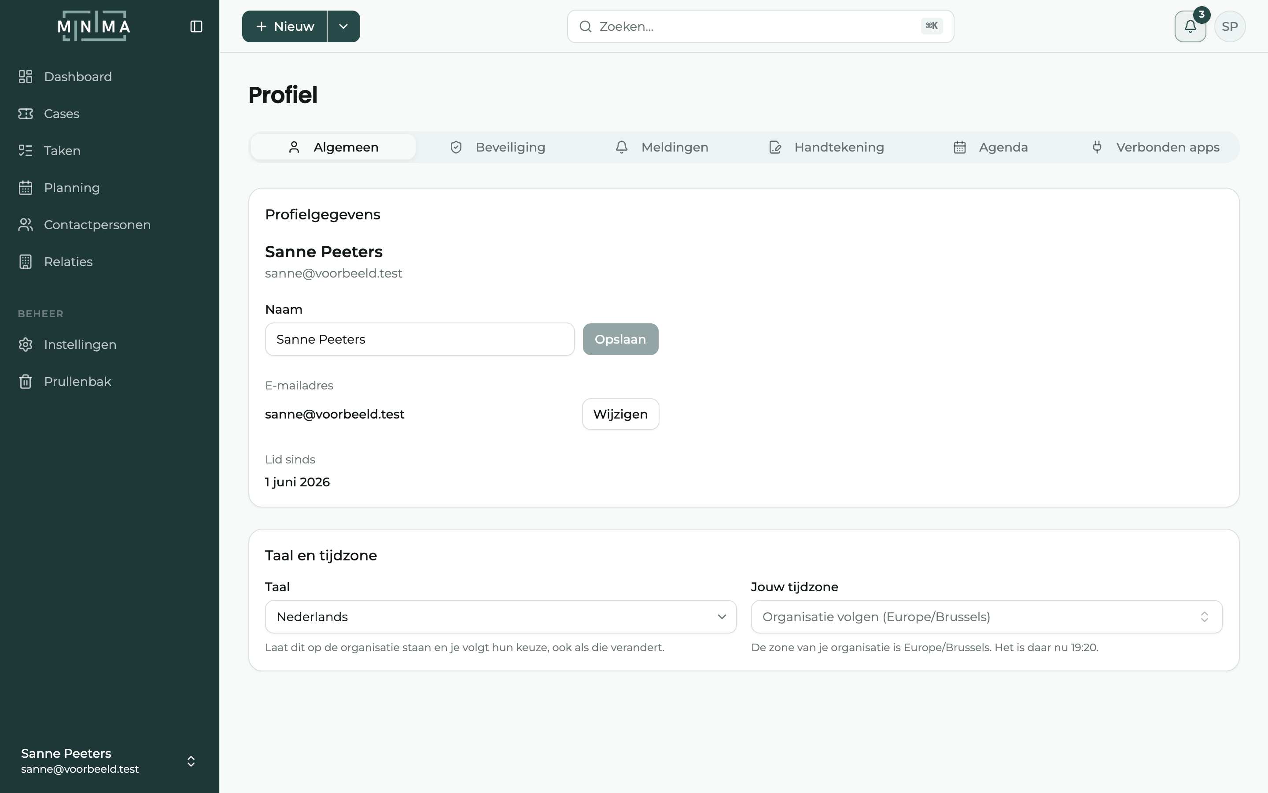Open the Verbonden apps tab
Image resolution: width=1268 pixels, height=793 pixels.
click(1155, 148)
